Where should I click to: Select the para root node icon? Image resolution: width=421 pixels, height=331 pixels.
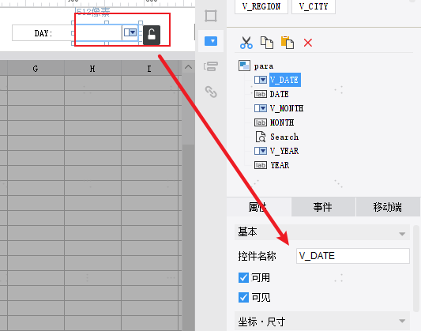pyautogui.click(x=244, y=66)
